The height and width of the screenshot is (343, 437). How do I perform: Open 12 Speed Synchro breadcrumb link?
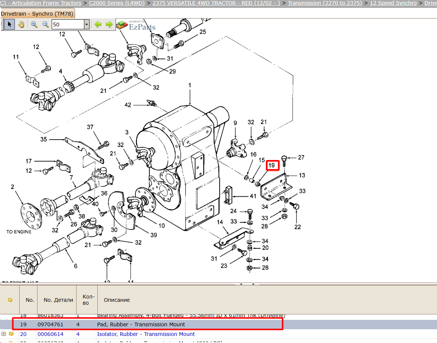[x=393, y=3]
